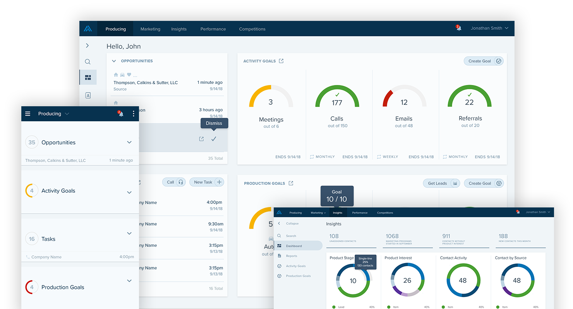Click the logo in the main dashboard window

point(88,29)
